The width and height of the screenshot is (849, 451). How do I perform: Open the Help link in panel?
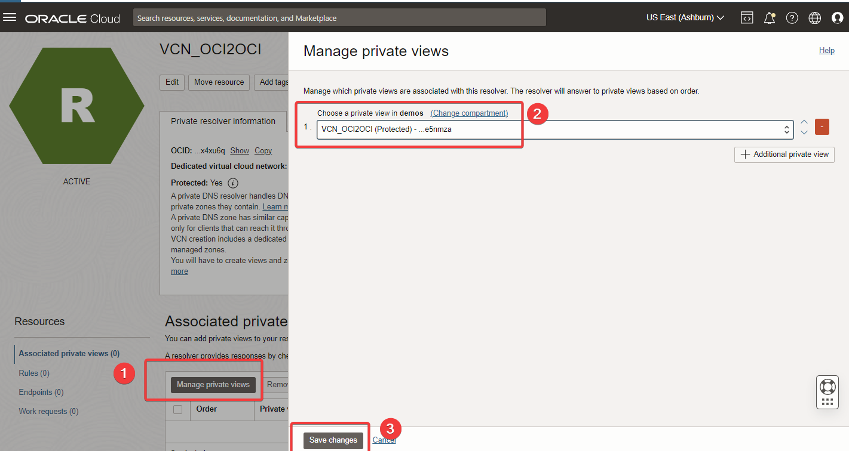click(x=827, y=51)
